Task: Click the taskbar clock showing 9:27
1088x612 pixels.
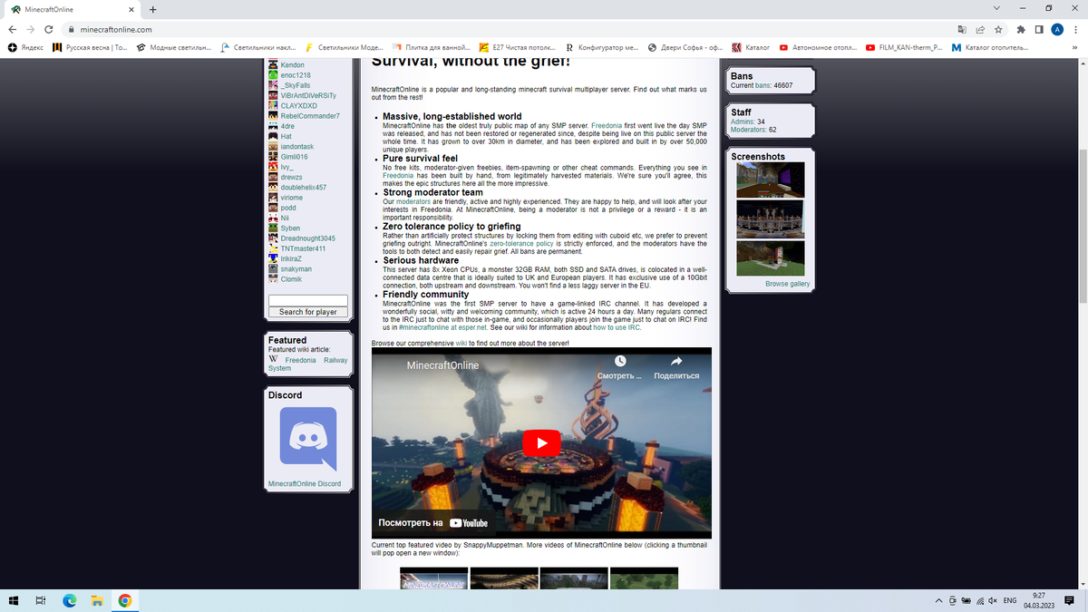Action: [1039, 600]
